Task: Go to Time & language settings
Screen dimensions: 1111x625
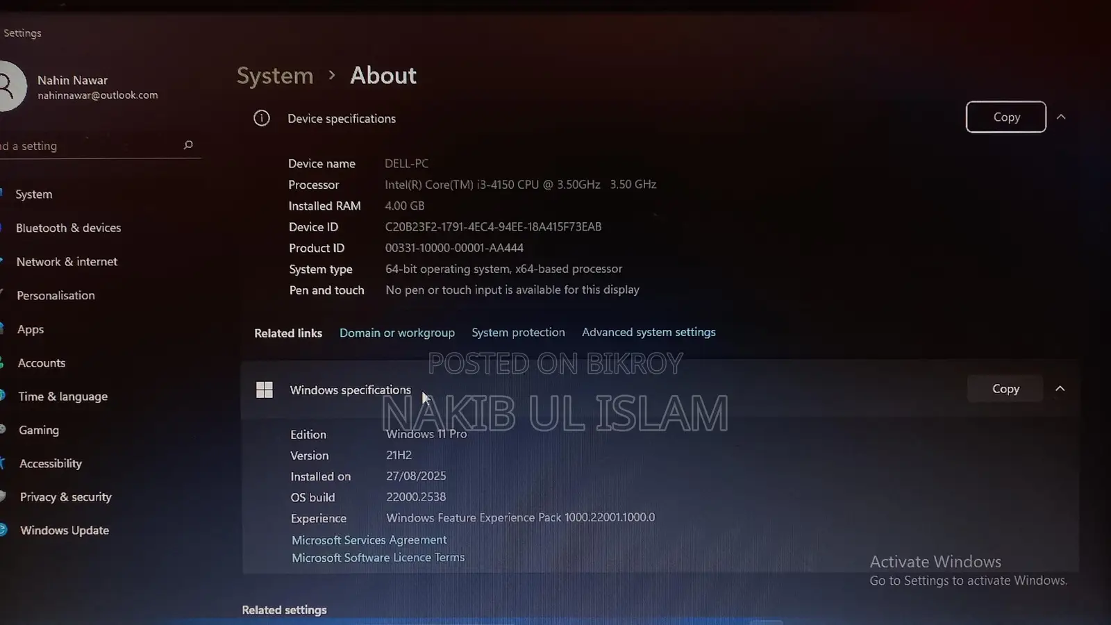Action: [62, 396]
